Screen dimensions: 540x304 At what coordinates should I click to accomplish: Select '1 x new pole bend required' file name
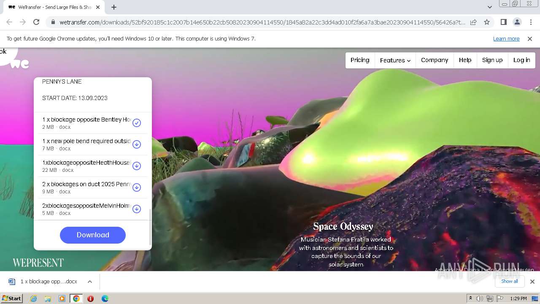(86, 141)
